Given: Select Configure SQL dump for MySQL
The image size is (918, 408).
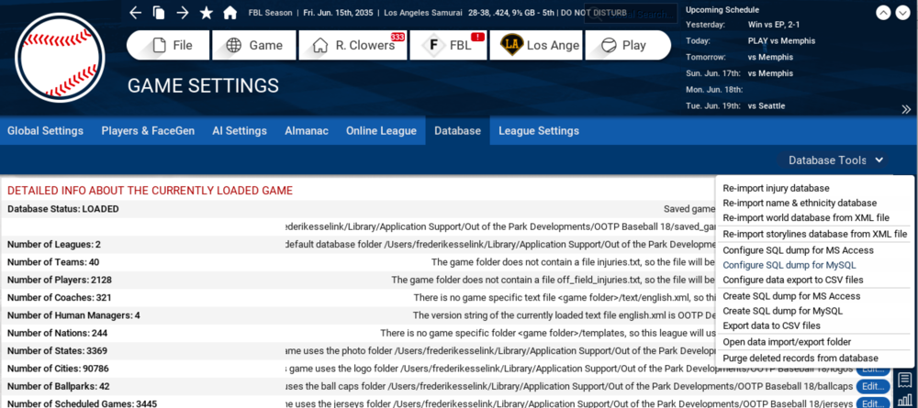Looking at the screenshot, I should (x=789, y=265).
